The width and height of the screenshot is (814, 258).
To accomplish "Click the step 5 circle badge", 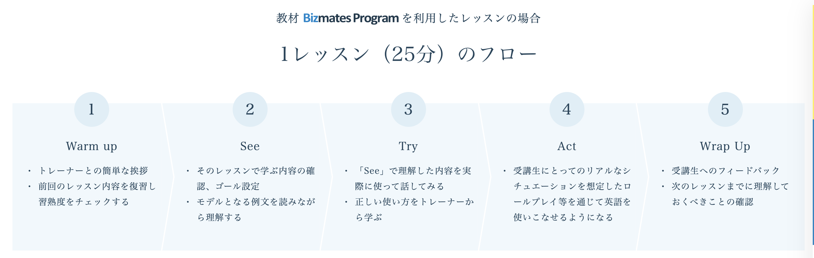I will coord(725,109).
